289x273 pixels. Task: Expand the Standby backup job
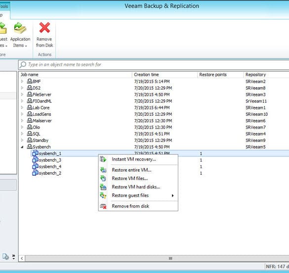[x=22, y=140]
